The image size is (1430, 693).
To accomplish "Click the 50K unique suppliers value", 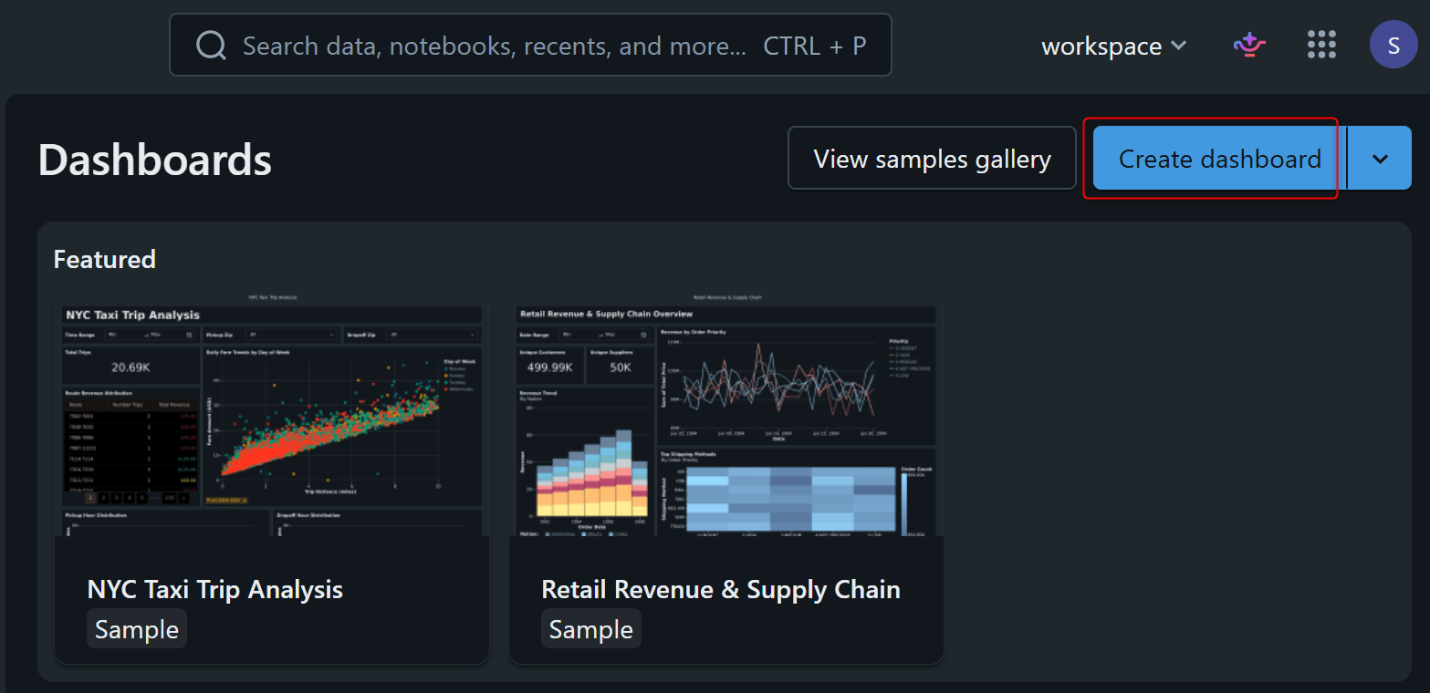I will (x=621, y=367).
